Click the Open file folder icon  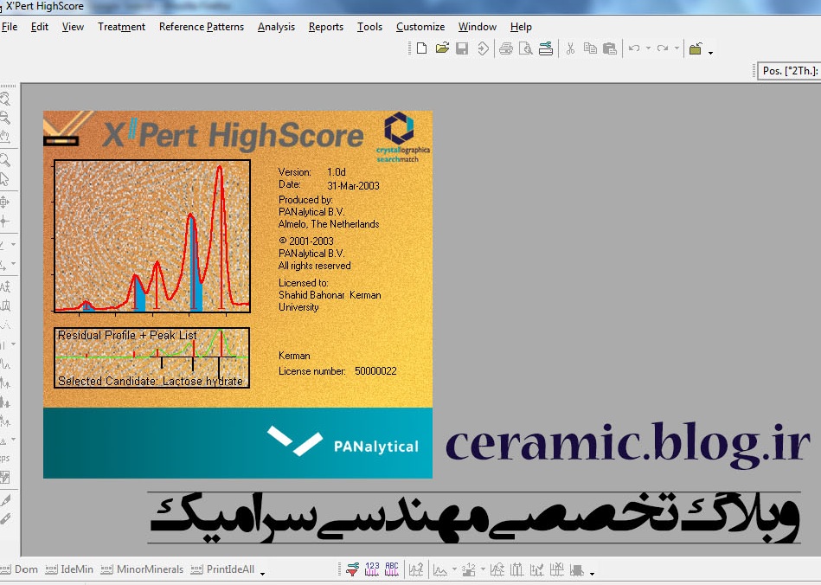pos(442,48)
